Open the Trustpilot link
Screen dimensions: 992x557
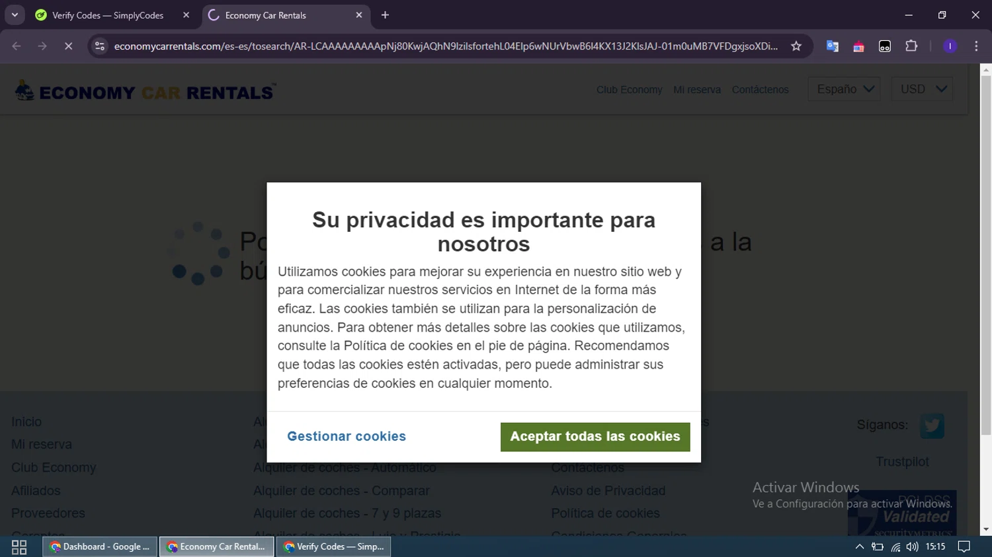(x=902, y=462)
